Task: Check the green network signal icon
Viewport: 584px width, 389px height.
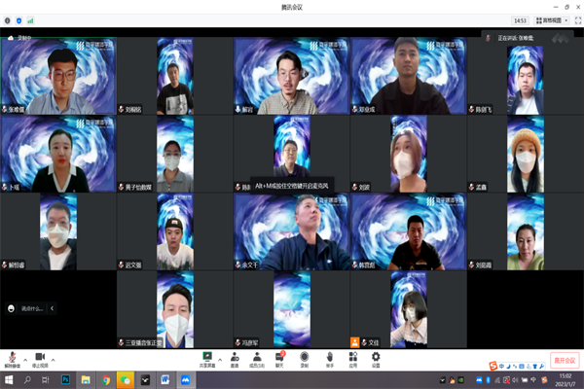Action: click(x=30, y=20)
